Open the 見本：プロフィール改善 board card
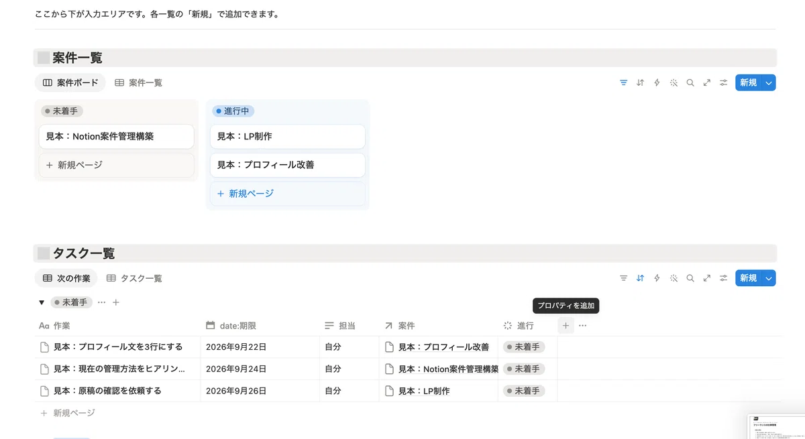The height and width of the screenshot is (439, 805). (x=288, y=165)
